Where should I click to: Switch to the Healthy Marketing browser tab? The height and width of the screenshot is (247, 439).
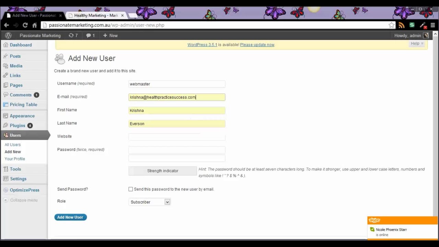[x=96, y=15]
